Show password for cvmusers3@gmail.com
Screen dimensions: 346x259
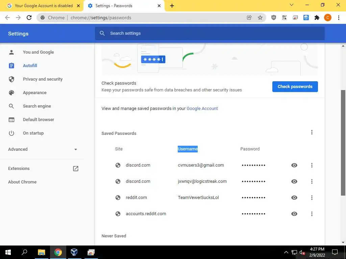point(294,165)
